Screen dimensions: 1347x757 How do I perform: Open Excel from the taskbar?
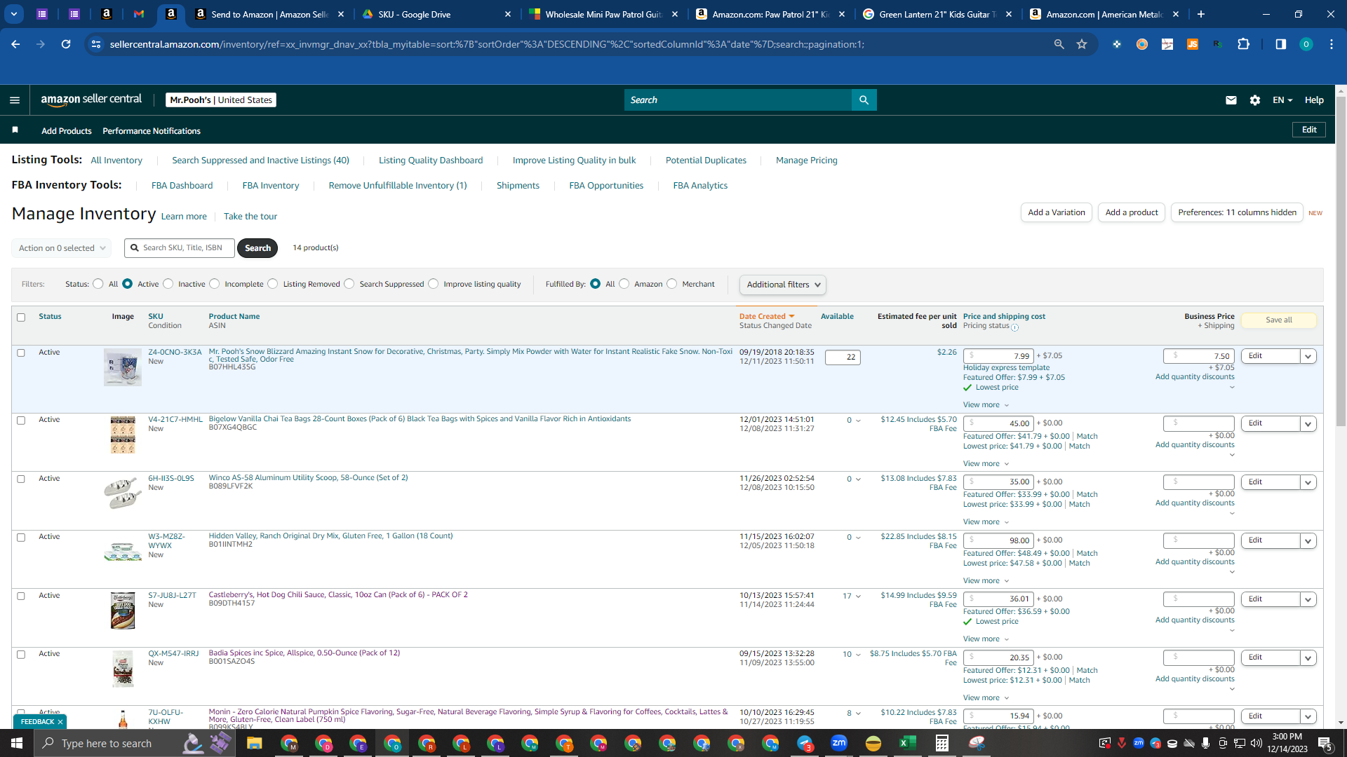pyautogui.click(x=907, y=743)
